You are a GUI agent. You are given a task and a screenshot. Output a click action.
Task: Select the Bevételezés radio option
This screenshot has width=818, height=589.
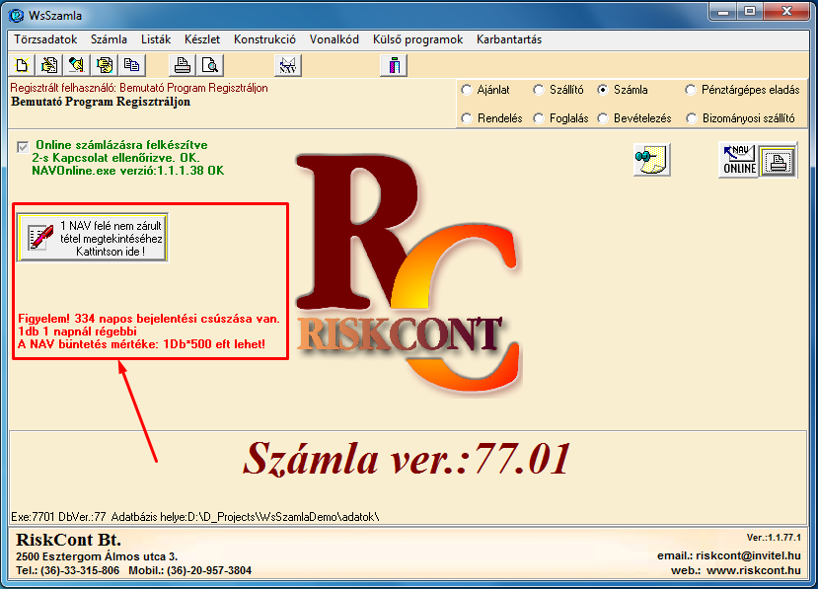(x=604, y=118)
